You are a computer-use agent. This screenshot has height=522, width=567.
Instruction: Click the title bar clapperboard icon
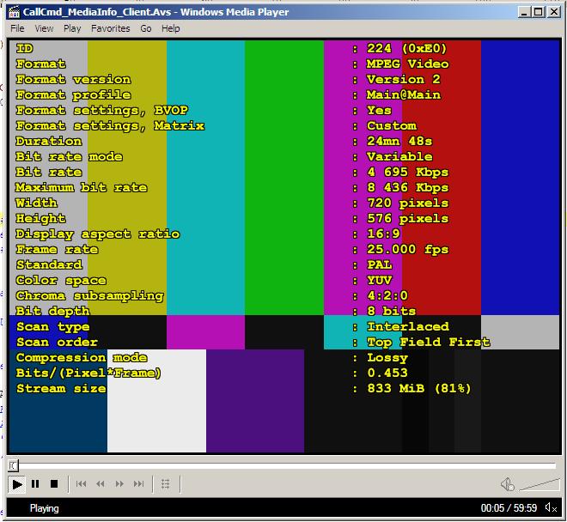(14, 12)
